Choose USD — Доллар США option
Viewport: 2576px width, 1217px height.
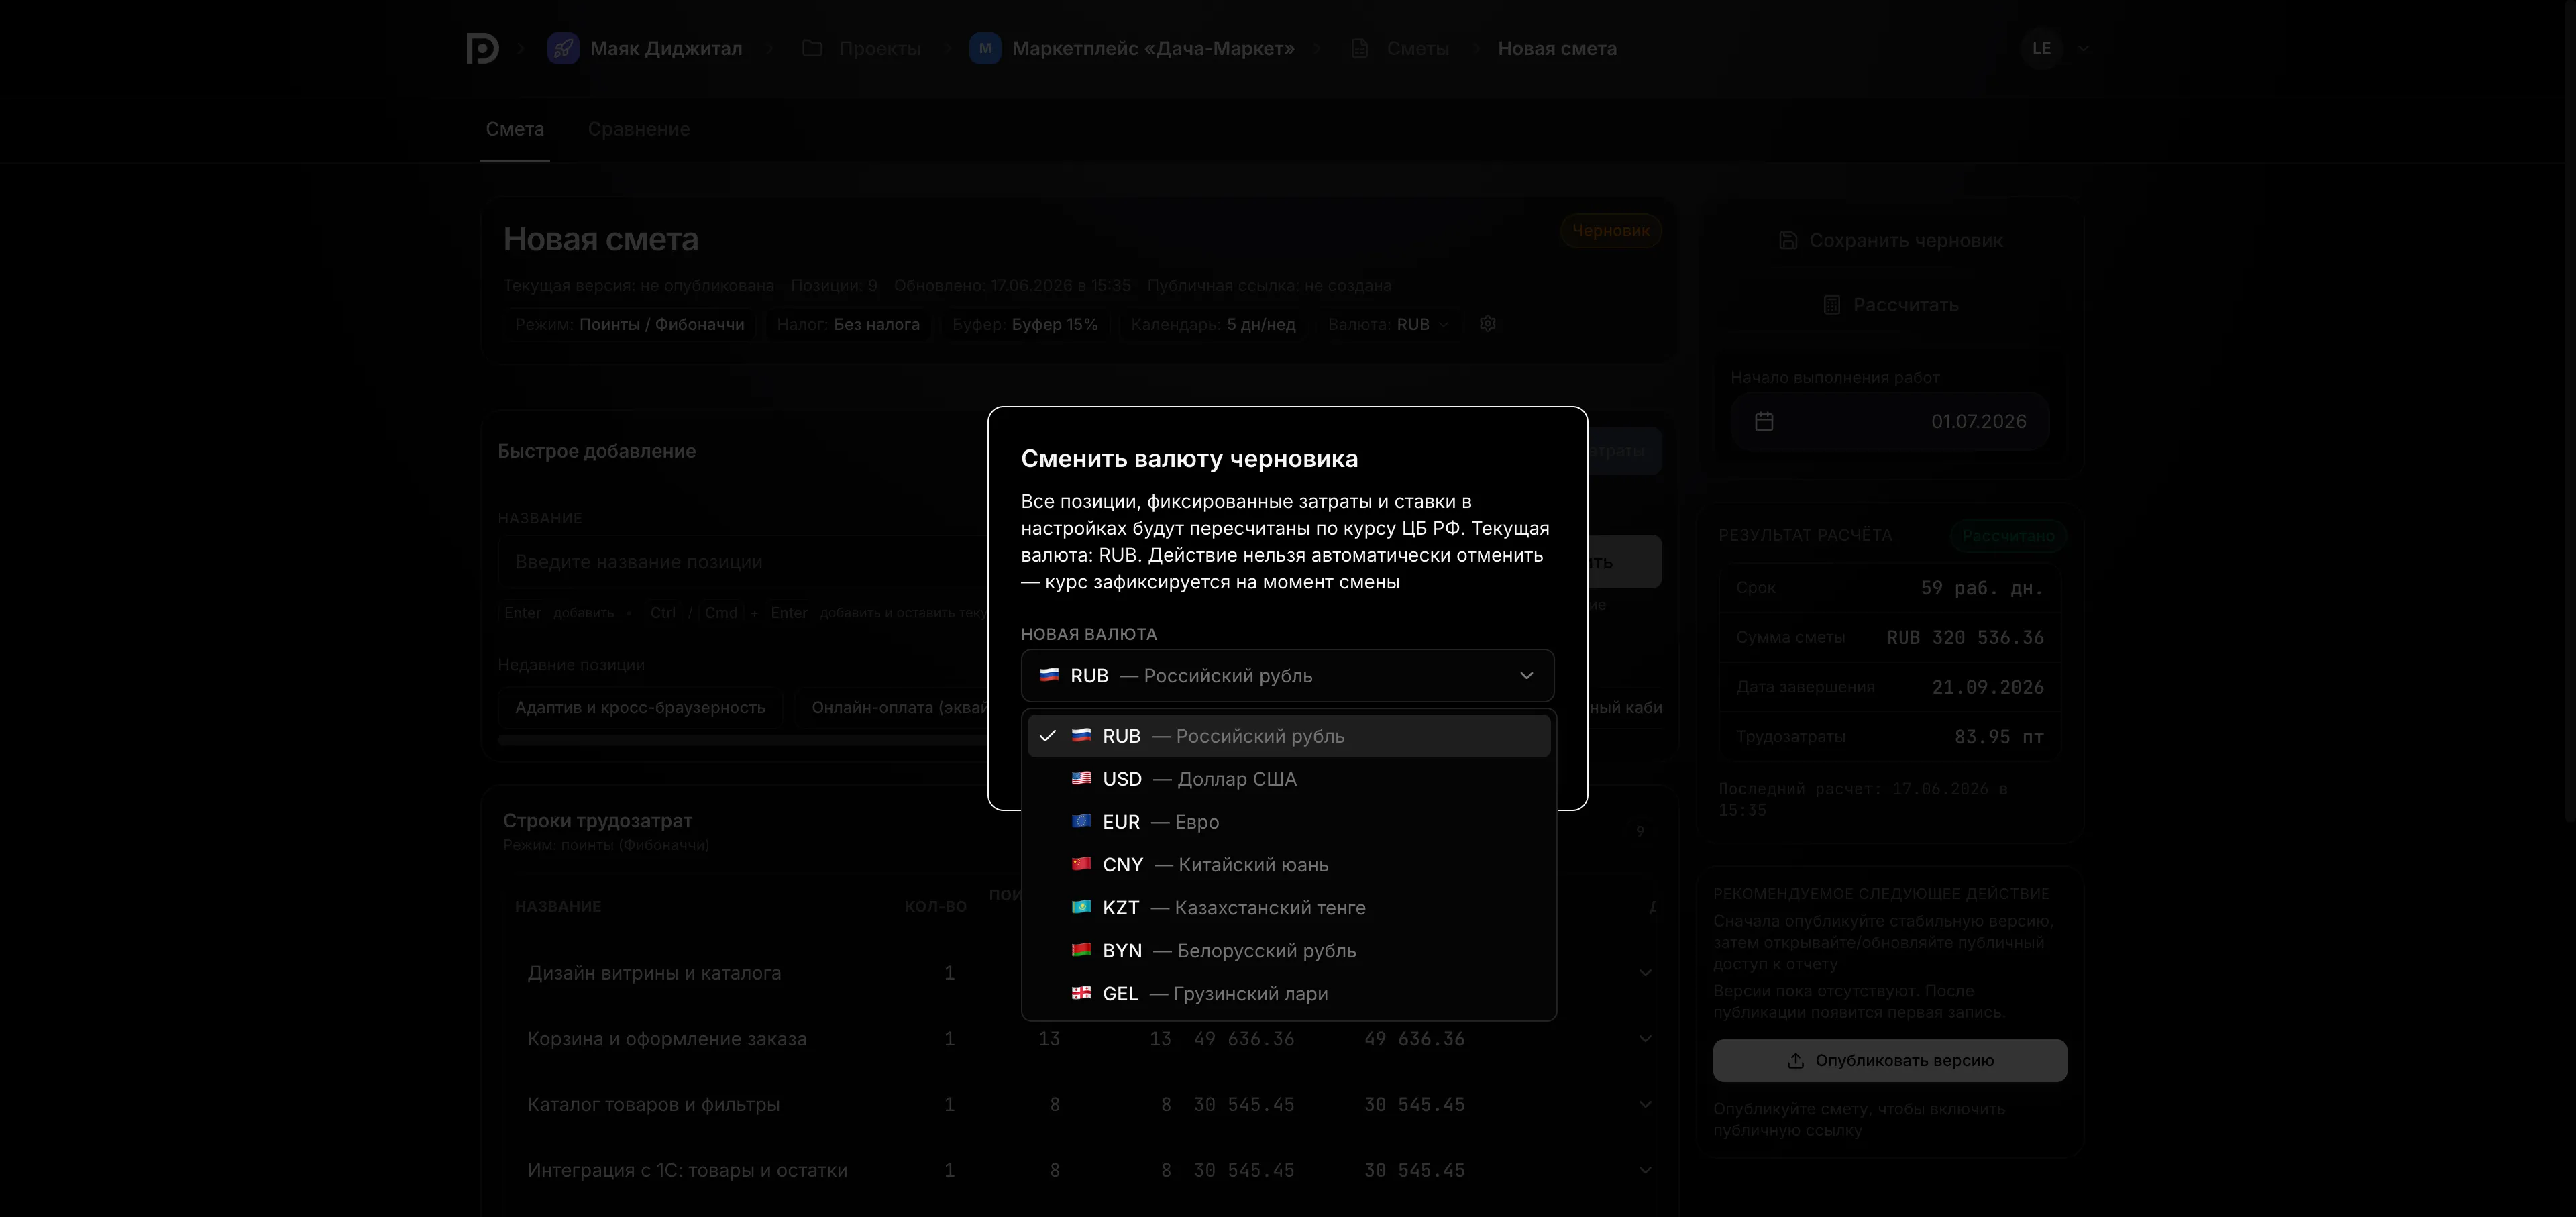1288,779
